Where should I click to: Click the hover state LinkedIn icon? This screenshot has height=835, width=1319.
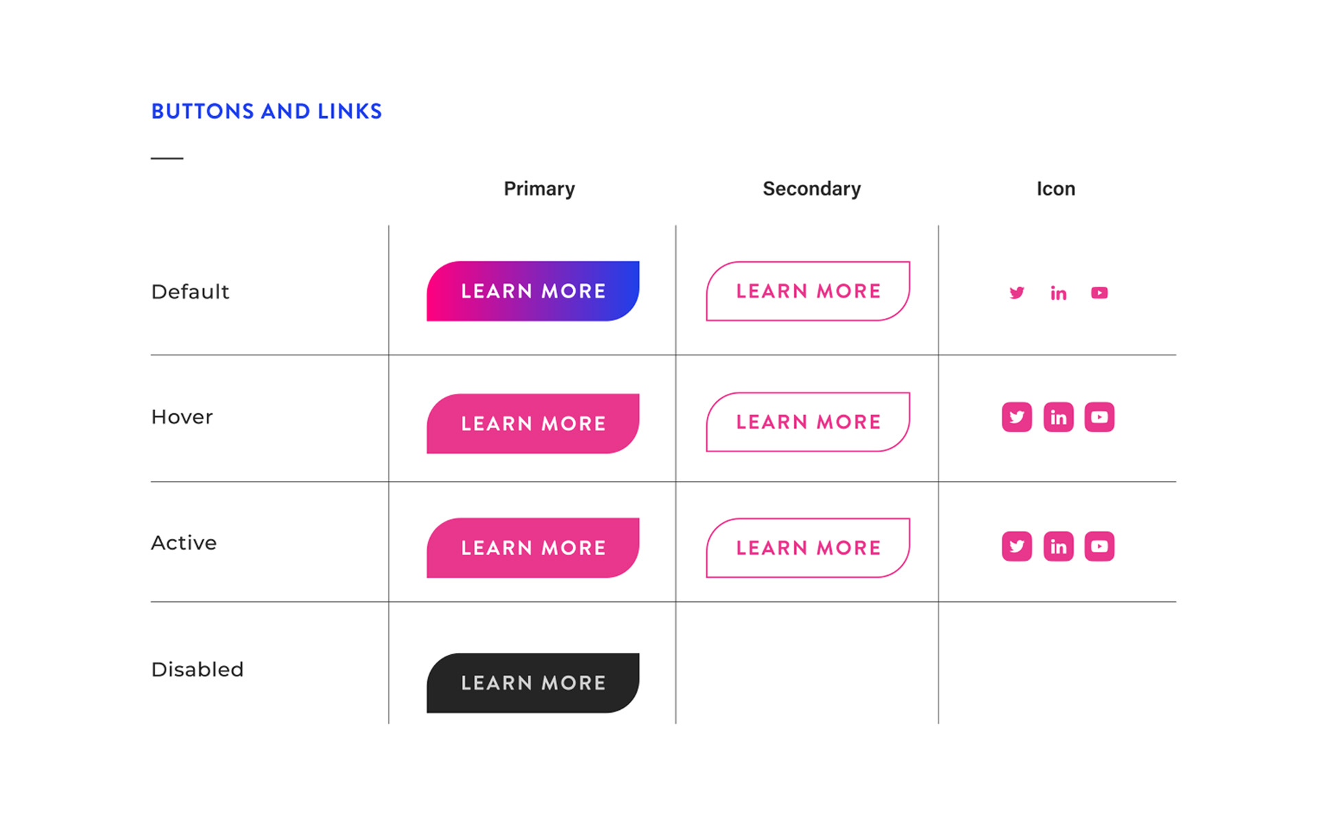1058,417
